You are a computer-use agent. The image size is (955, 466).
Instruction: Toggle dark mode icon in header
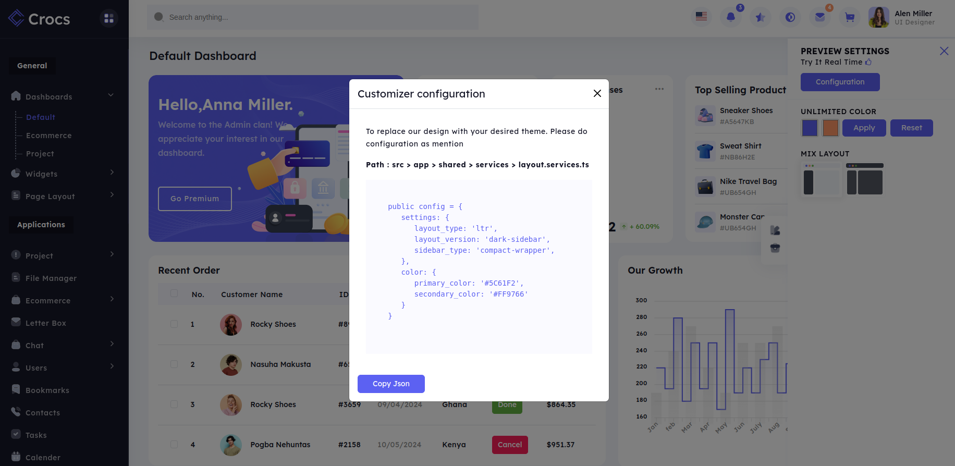point(790,17)
